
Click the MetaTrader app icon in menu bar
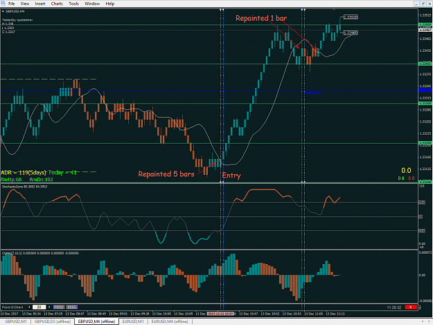[x=3, y=3]
